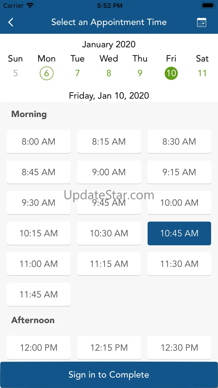Select the 9:15 AM time

179,172
